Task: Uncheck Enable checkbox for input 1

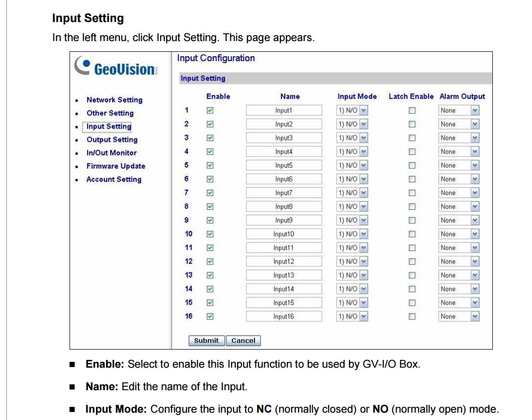Action: click(x=210, y=111)
